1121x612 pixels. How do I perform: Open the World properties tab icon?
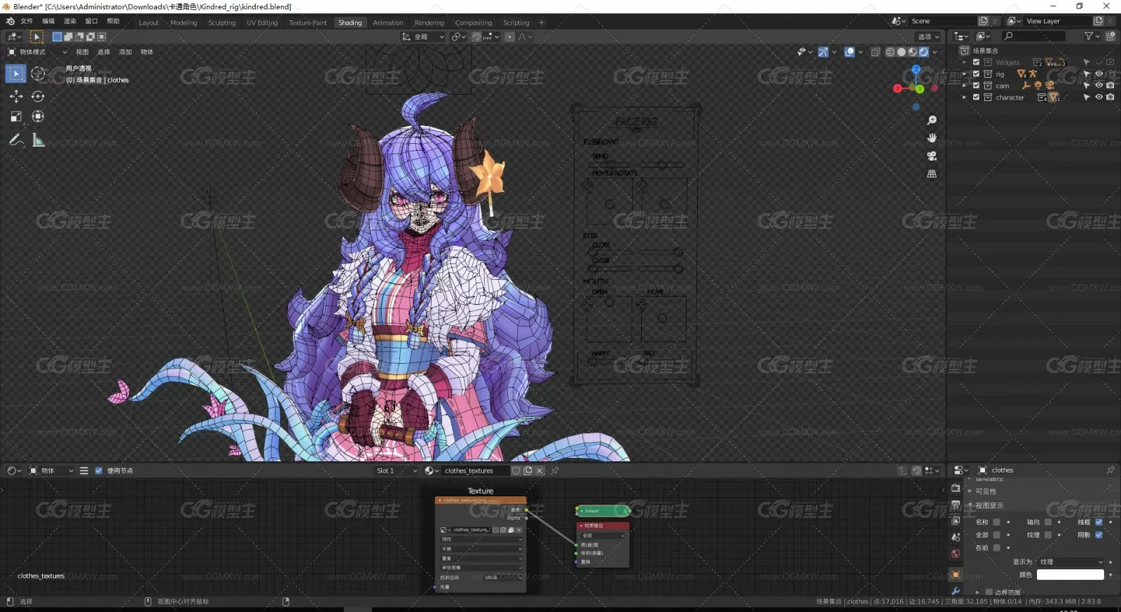[x=956, y=554]
